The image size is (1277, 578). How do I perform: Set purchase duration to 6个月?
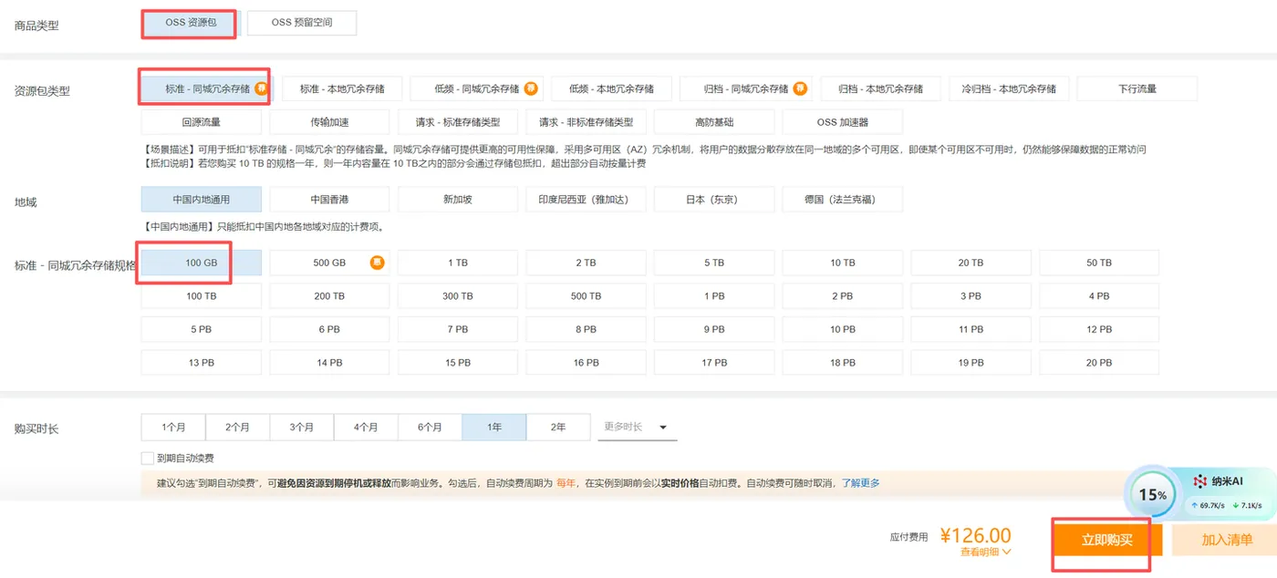(430, 427)
